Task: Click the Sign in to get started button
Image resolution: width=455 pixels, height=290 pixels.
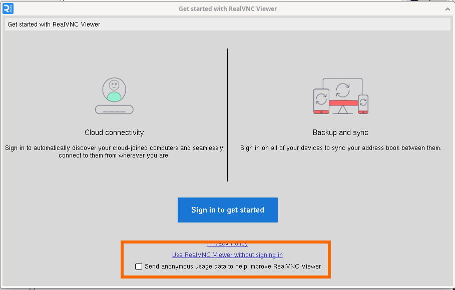Action: point(227,210)
